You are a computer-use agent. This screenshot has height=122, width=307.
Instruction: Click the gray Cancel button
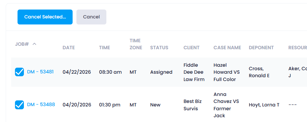click(x=91, y=17)
